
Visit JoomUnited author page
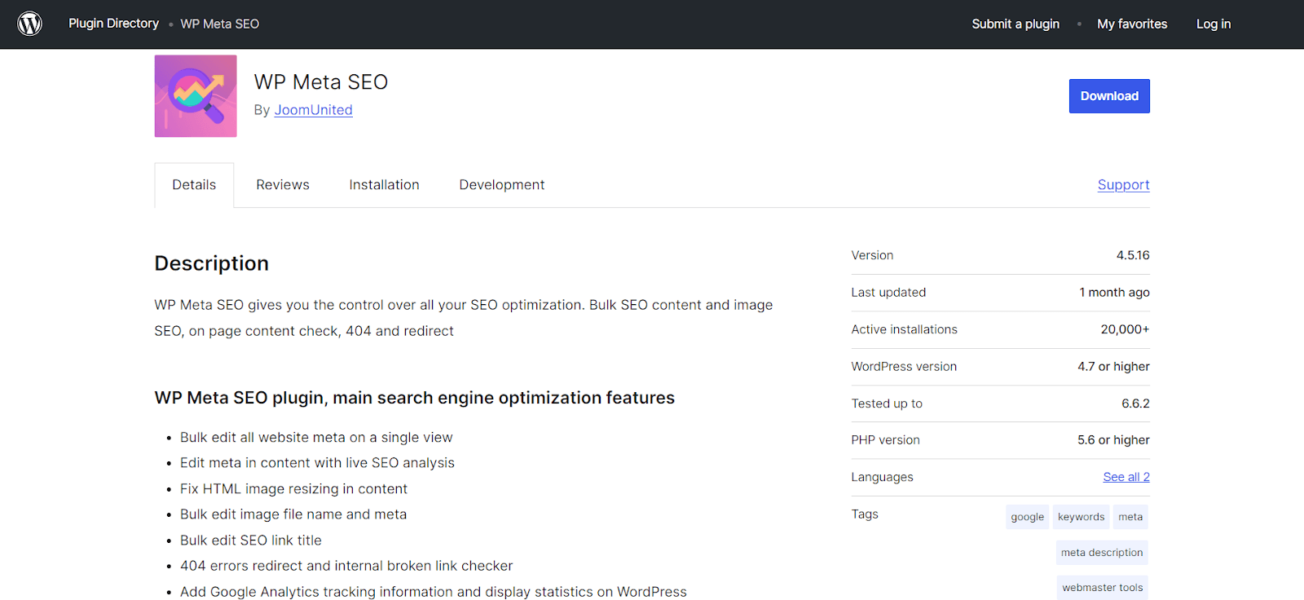313,110
